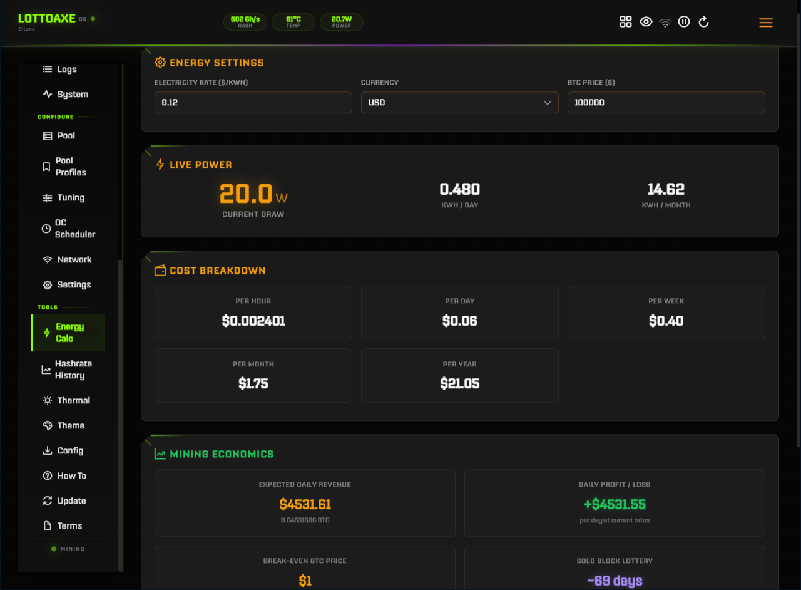
Task: Click the Hashrate History chart icon
Action: (x=46, y=370)
